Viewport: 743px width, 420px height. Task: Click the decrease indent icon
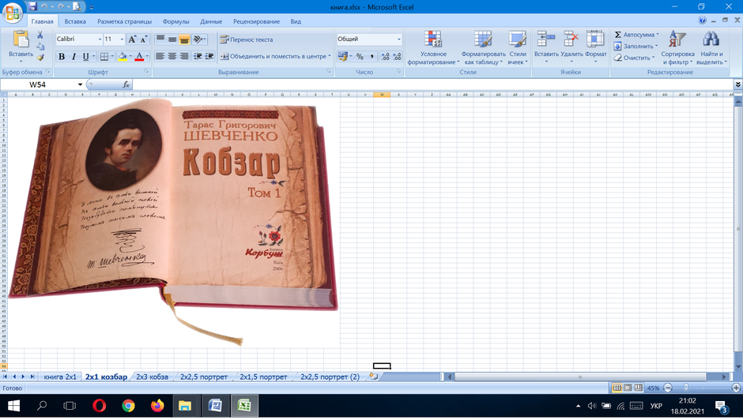click(197, 56)
